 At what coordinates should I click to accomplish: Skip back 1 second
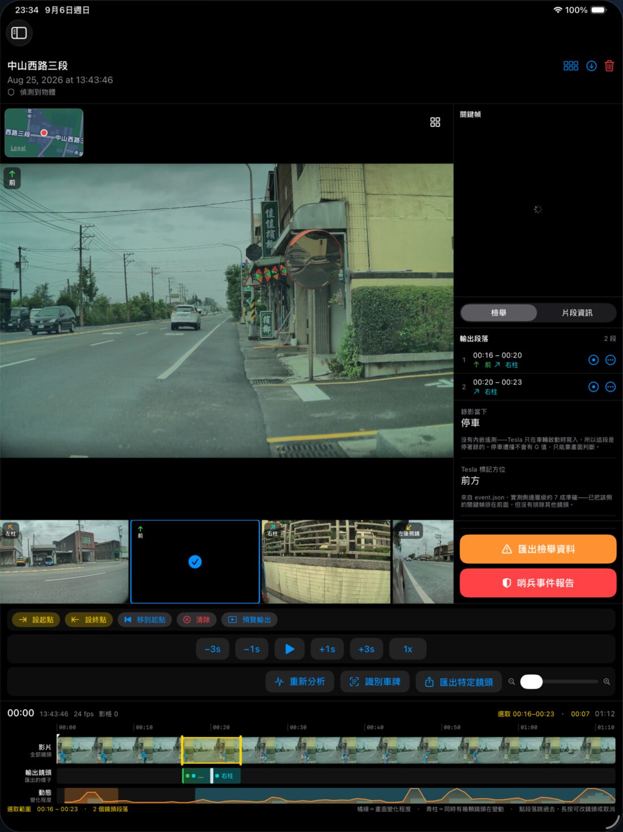251,649
